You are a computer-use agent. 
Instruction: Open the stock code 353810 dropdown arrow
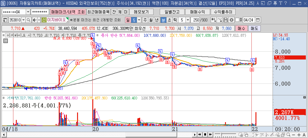point(24,20)
